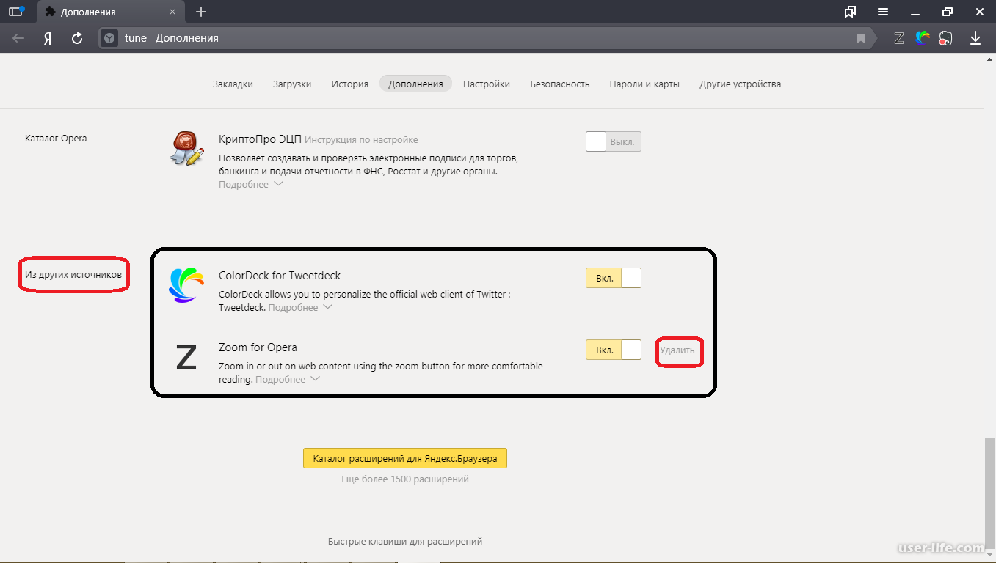The image size is (996, 563).
Task: Expand Подробнее under КриптоПро ЭЦП
Action: pyautogui.click(x=250, y=185)
